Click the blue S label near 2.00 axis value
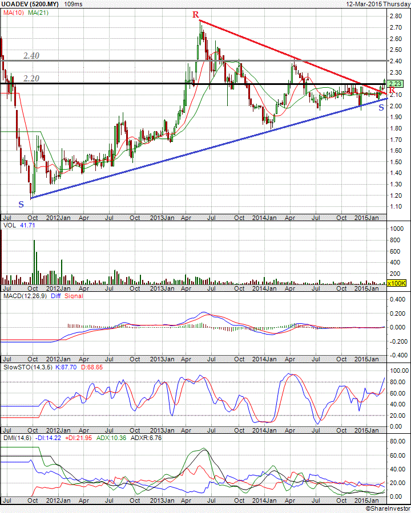 tap(381, 107)
